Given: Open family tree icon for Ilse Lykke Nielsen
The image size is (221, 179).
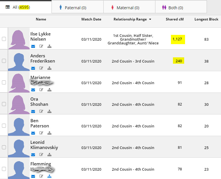Looking at the screenshot, I should [49, 46].
